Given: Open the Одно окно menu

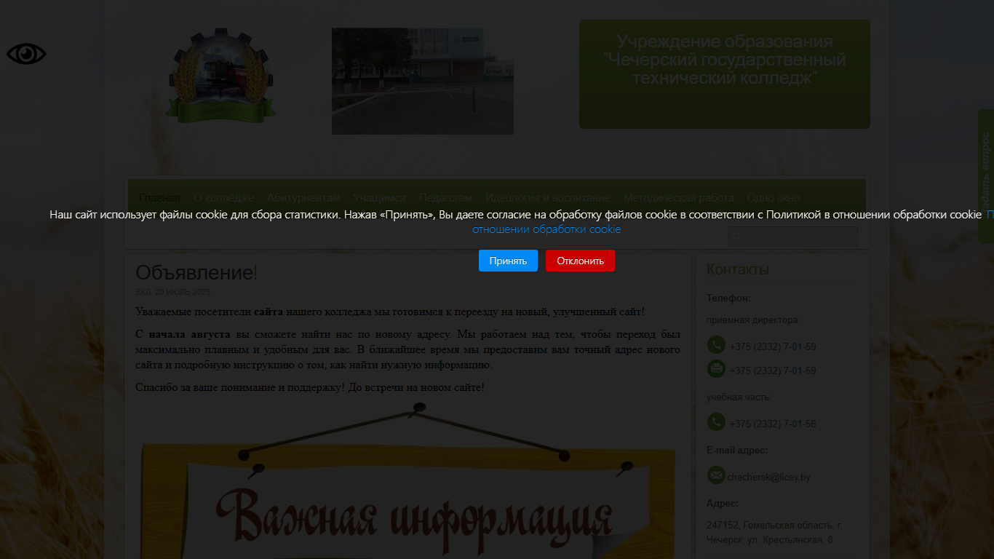Looking at the screenshot, I should [774, 198].
